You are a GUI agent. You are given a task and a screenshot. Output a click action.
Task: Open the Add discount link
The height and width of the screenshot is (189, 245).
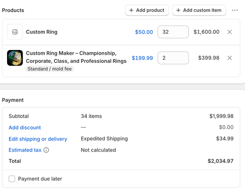[x=24, y=128]
